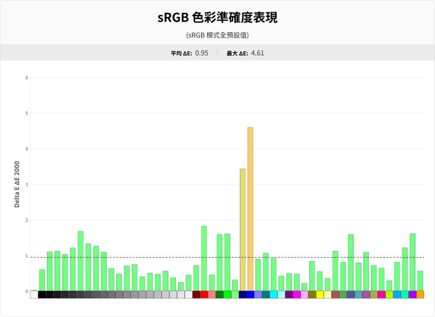
Task: Click the average ΔE 0.95 value
Action: click(202, 53)
